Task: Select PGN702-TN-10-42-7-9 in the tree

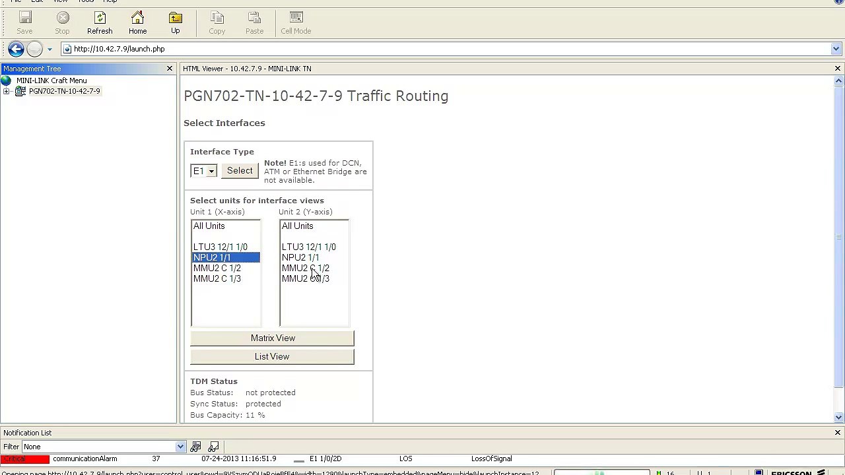Action: click(65, 91)
